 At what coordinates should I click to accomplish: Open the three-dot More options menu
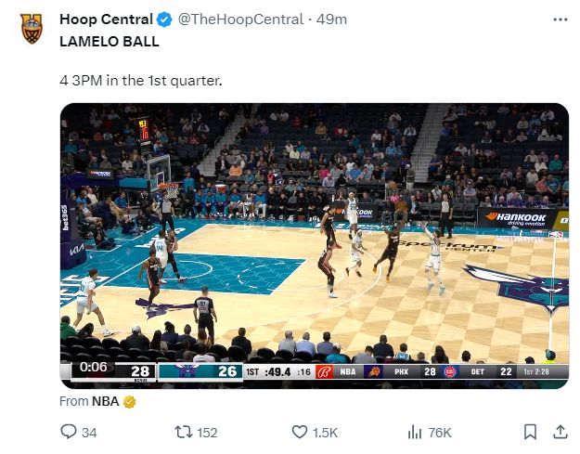tap(560, 19)
